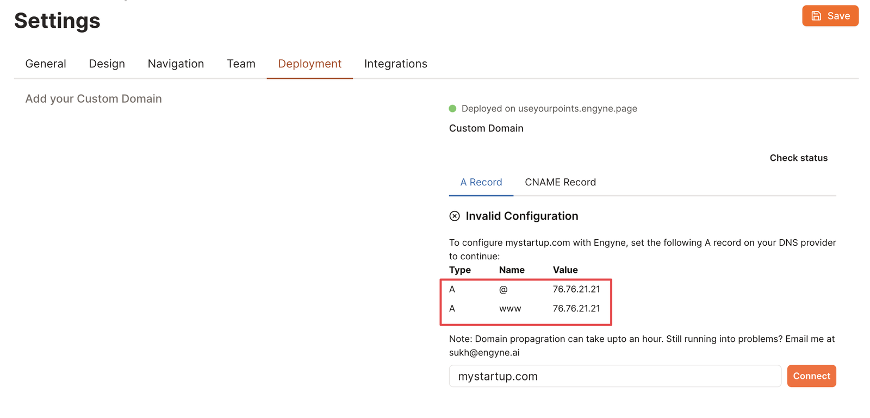The image size is (870, 418).
Task: Switch to CNAME Record tab
Action: pos(560,182)
